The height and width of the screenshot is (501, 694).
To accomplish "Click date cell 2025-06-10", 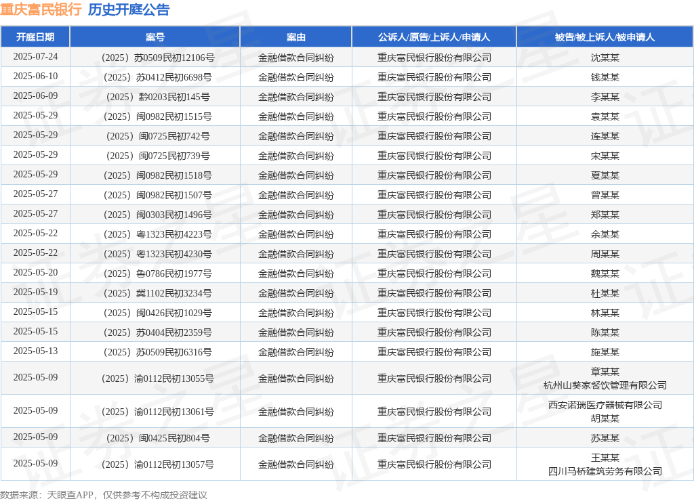I will [x=35, y=76].
